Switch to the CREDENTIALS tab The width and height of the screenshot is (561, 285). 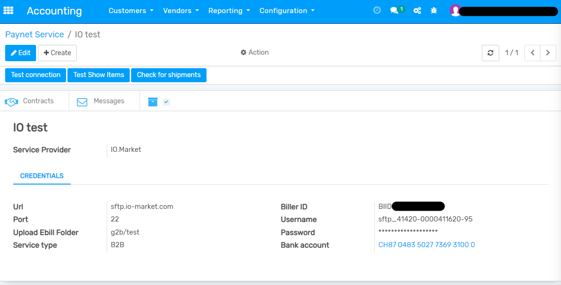point(42,176)
